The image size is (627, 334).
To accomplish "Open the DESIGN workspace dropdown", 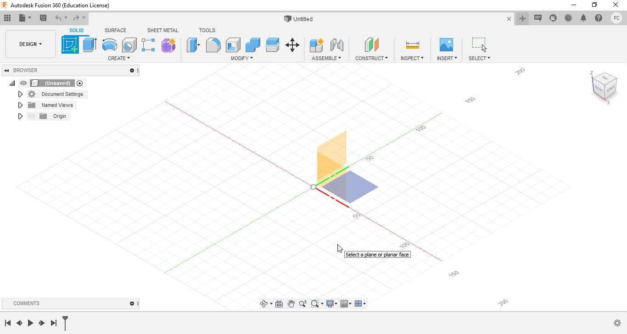I will 30,44.
